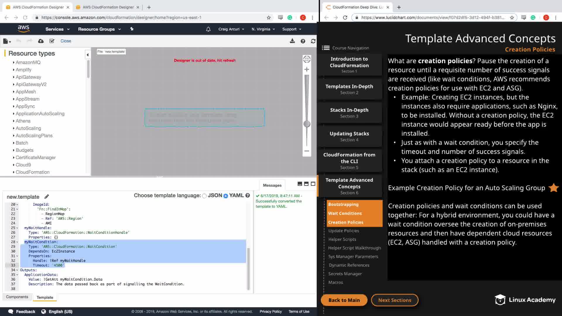Select YAML as the template language
Screen dimensions: 562x316
click(226, 196)
